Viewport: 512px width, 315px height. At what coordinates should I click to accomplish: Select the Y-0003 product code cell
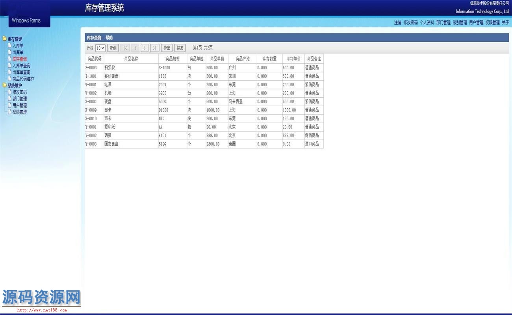(95, 144)
